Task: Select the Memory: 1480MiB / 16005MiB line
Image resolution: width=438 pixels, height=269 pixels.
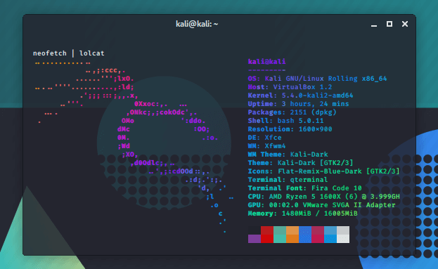Action: pyautogui.click(x=303, y=214)
